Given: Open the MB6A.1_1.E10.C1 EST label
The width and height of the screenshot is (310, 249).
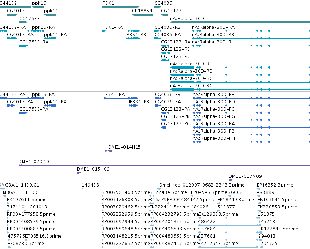Looking at the screenshot, I should pyautogui.click(x=22, y=192).
